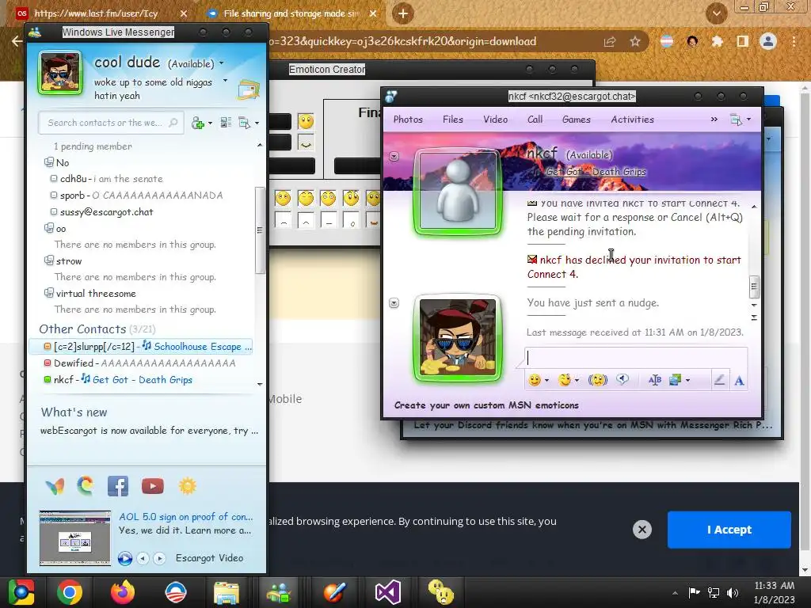Go to the next Escargot Video item
This screenshot has width=811, height=608.
[x=159, y=558]
